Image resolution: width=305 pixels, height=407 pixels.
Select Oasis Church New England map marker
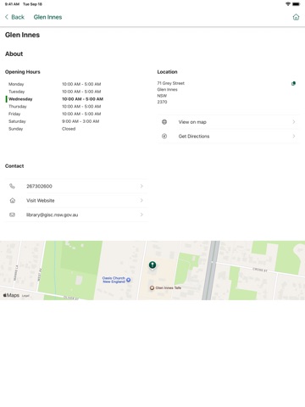(x=128, y=280)
